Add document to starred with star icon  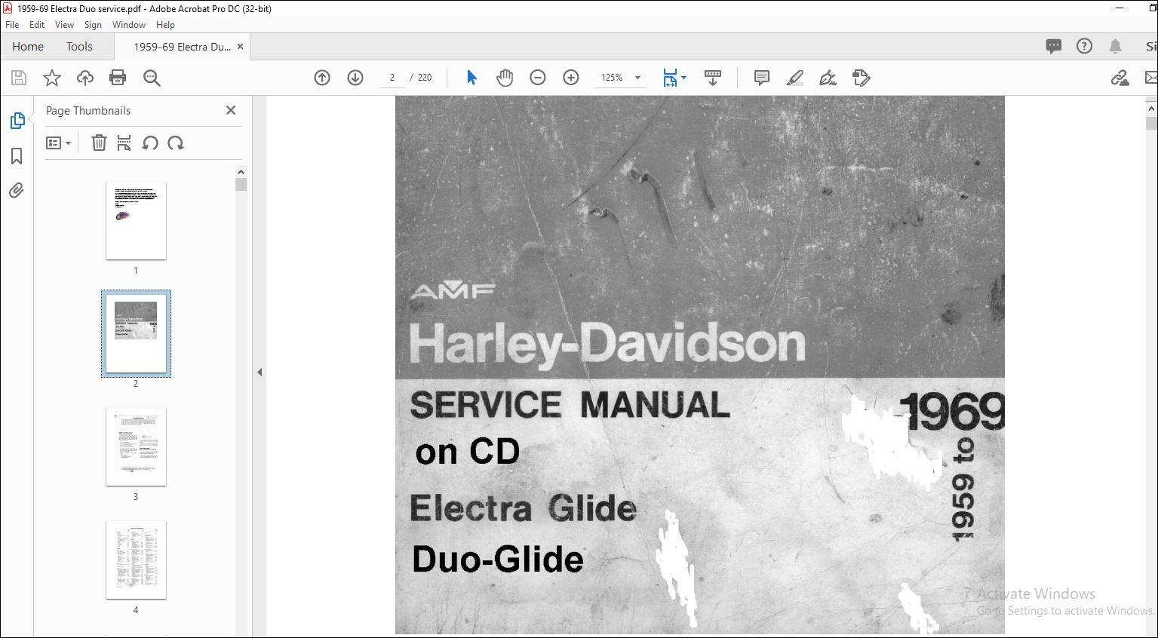(51, 78)
